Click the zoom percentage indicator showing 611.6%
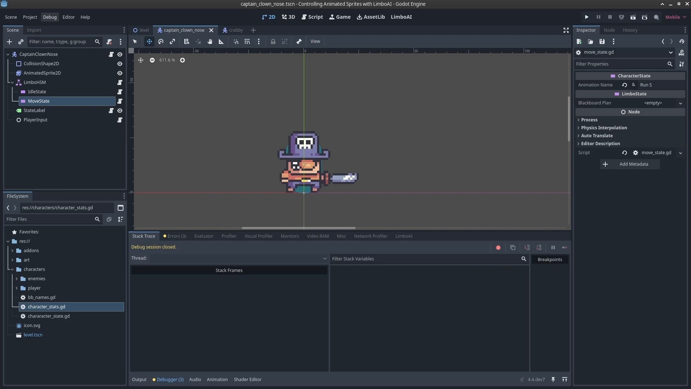Screen dimensions: 691x389 (167, 60)
